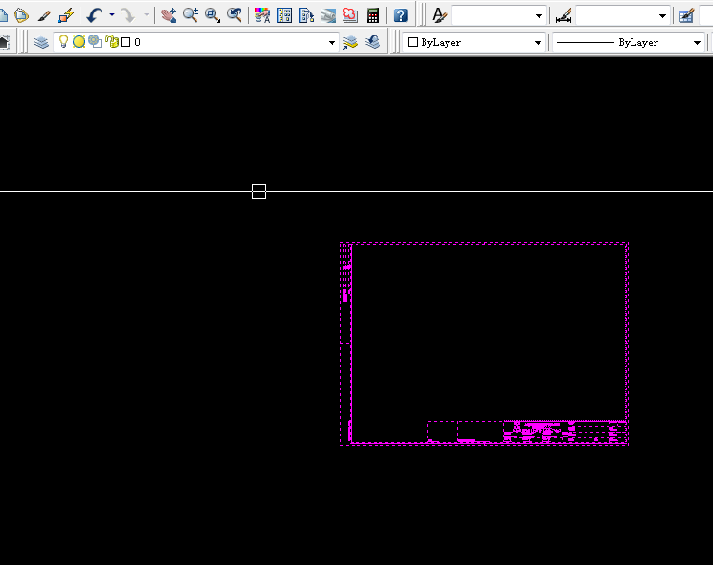Toggle the lock on layer 0
The height and width of the screenshot is (565, 713).
[x=112, y=42]
